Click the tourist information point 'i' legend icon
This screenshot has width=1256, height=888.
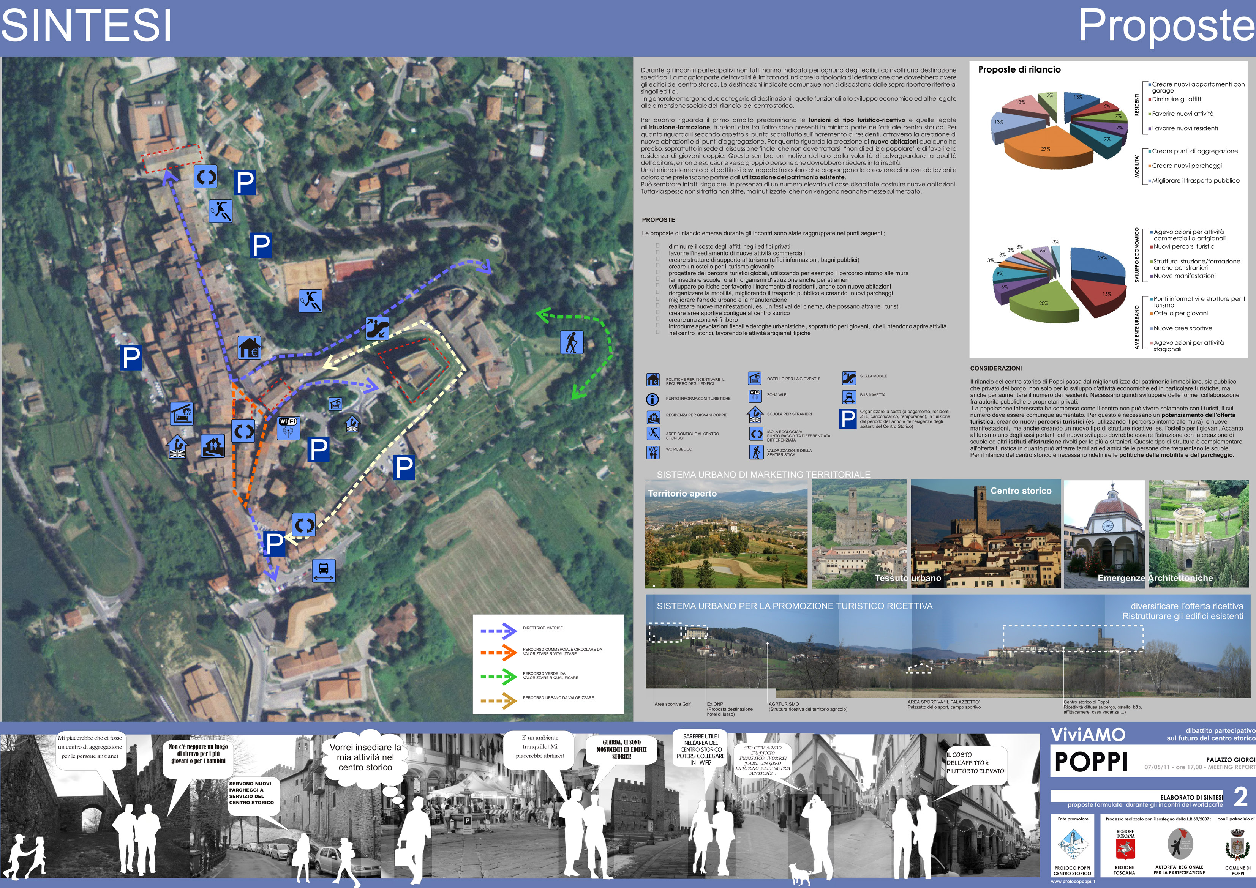coord(652,399)
